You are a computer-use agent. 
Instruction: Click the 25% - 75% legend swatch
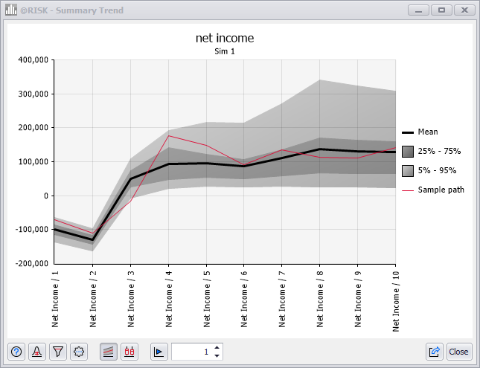(407, 151)
